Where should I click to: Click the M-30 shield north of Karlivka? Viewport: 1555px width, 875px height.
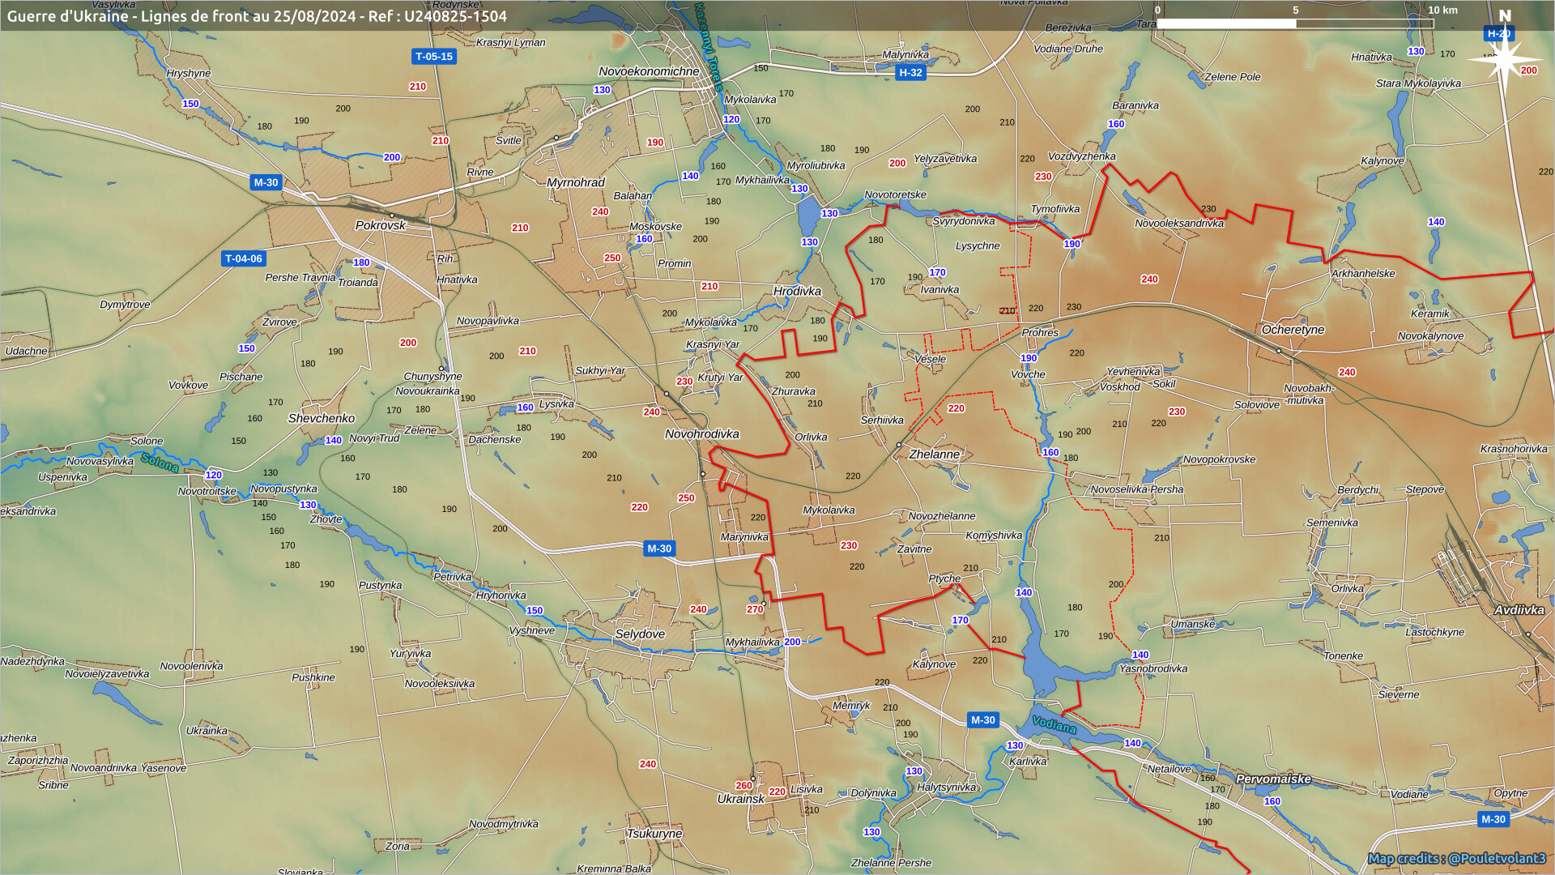click(982, 720)
